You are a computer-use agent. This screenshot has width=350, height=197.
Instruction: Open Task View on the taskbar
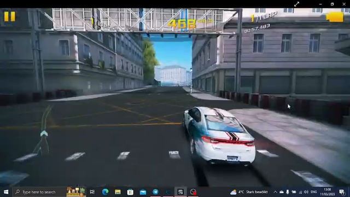92,192
